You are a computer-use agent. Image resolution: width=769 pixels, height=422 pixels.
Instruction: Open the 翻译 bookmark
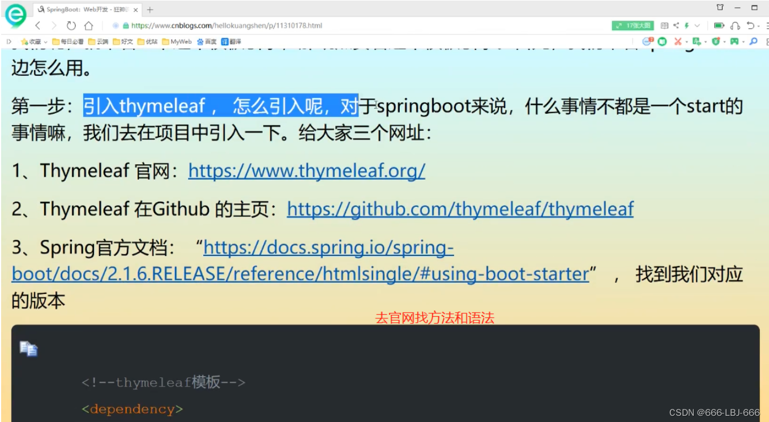[231, 41]
